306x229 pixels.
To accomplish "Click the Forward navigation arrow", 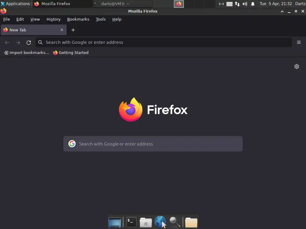I will pos(18,42).
